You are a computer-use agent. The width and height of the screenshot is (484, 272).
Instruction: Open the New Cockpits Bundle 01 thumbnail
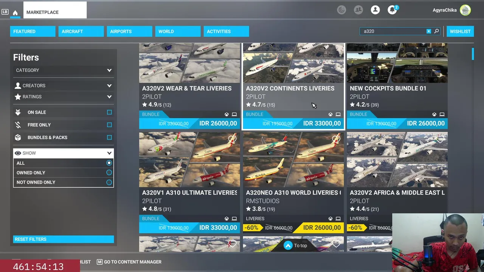(397, 63)
